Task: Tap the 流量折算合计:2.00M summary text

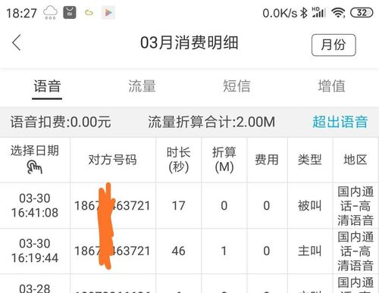Action: point(211,122)
